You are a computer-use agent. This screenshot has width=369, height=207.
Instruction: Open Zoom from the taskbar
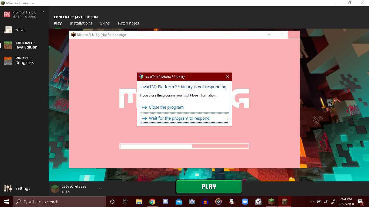[x=245, y=202]
